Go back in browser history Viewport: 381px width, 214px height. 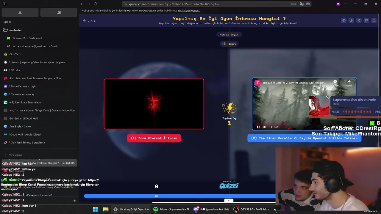[82, 4]
